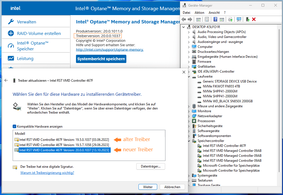Click the plus icon for RAID-Volume erstellen
This screenshot has height=195, width=283.
11,33
